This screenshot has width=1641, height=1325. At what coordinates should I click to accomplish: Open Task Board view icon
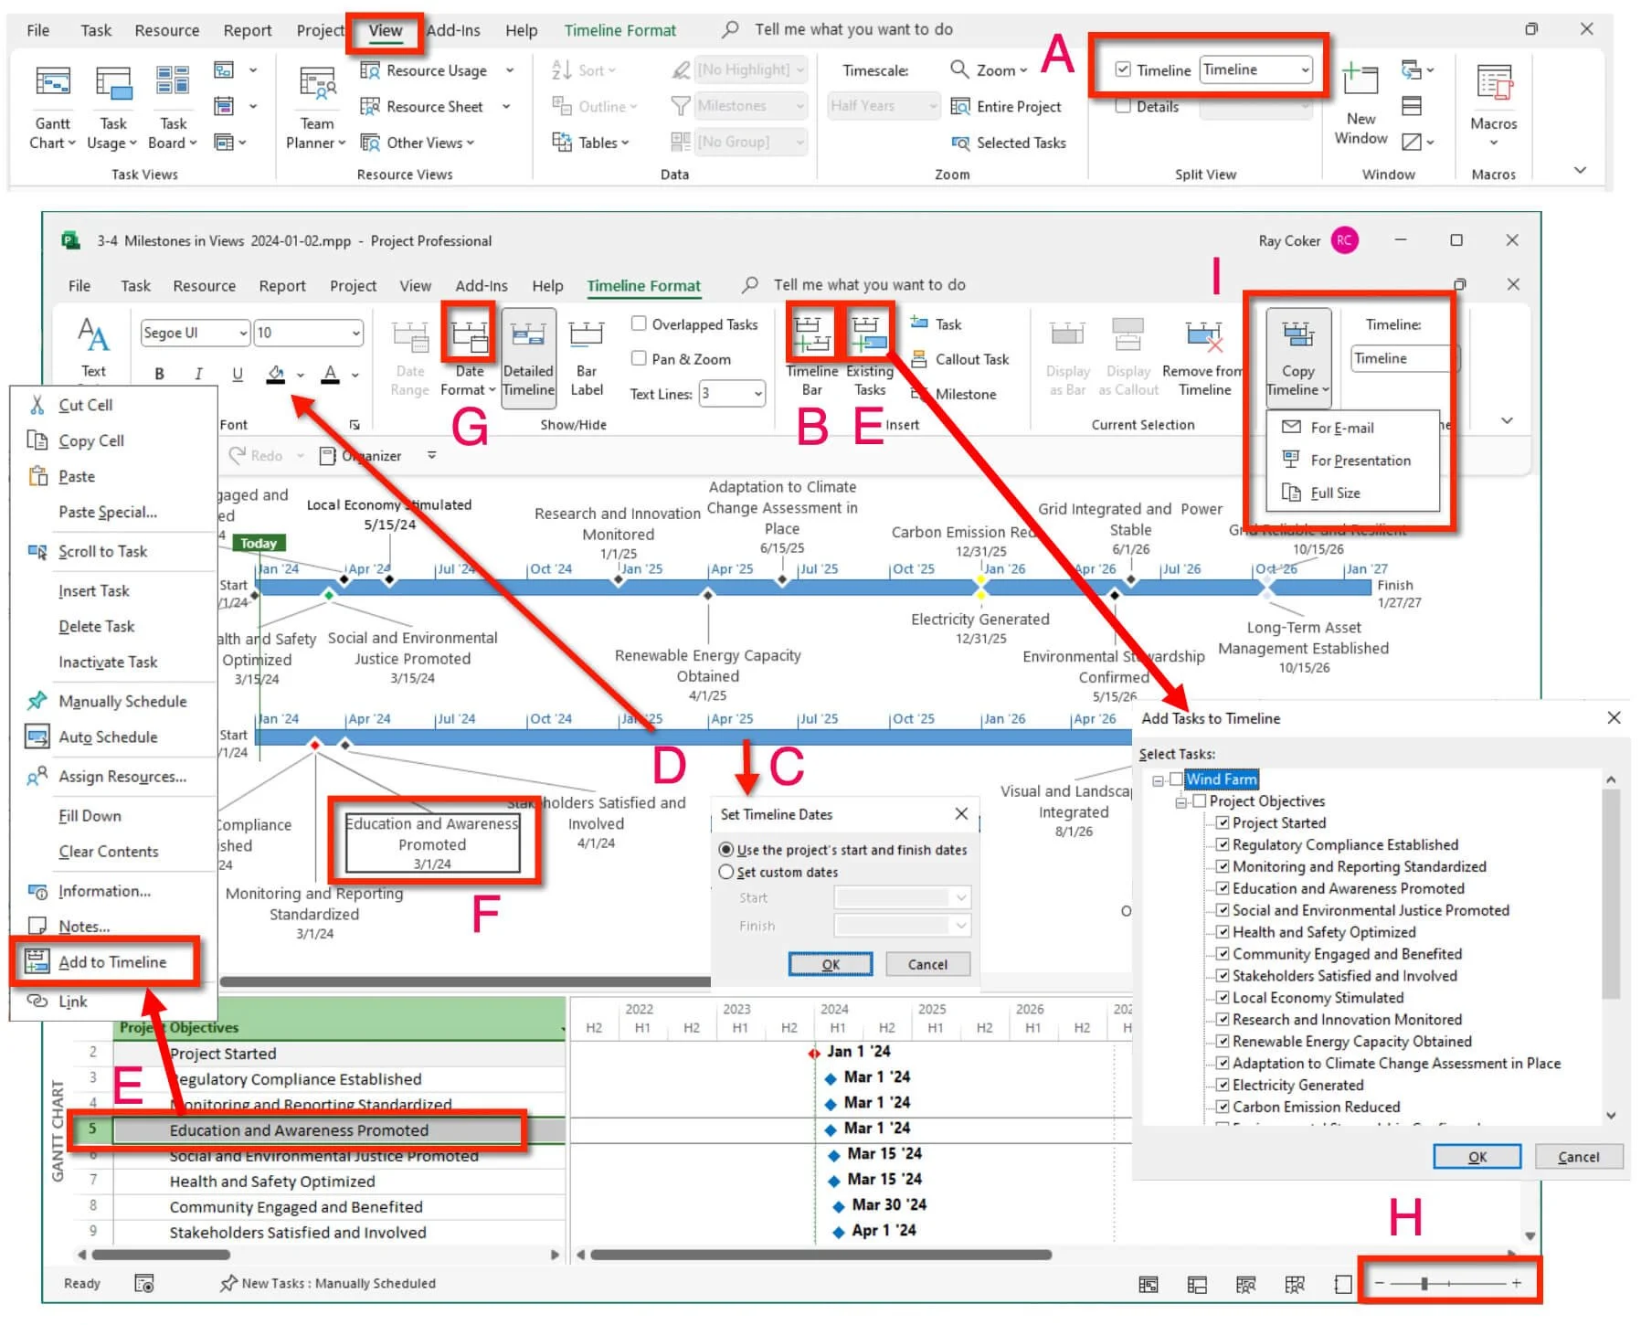(173, 106)
